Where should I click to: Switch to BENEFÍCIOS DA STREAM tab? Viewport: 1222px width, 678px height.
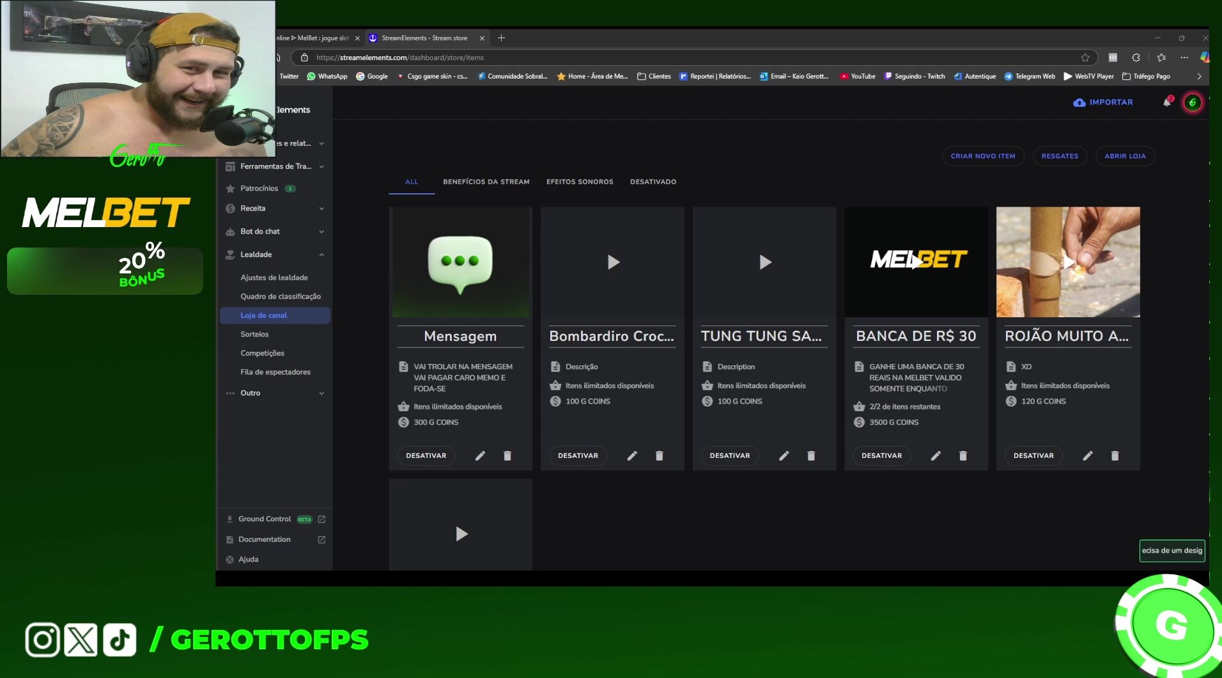coord(486,182)
